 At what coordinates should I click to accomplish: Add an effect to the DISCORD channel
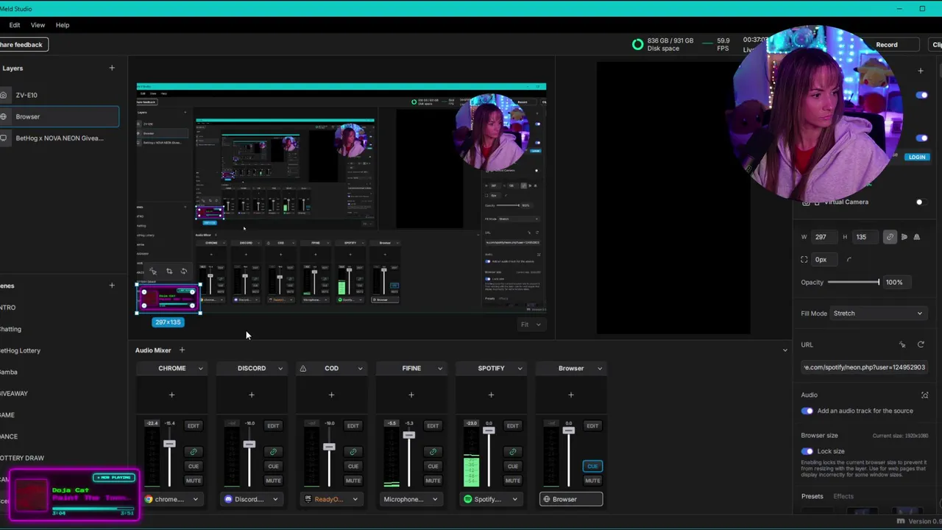(252, 395)
